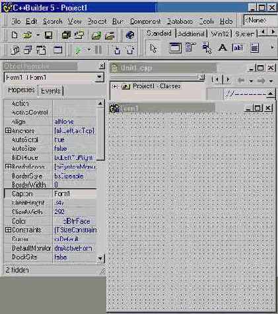Switch to the Events tab in Object Inspector
278x314 pixels.
pos(51,91)
